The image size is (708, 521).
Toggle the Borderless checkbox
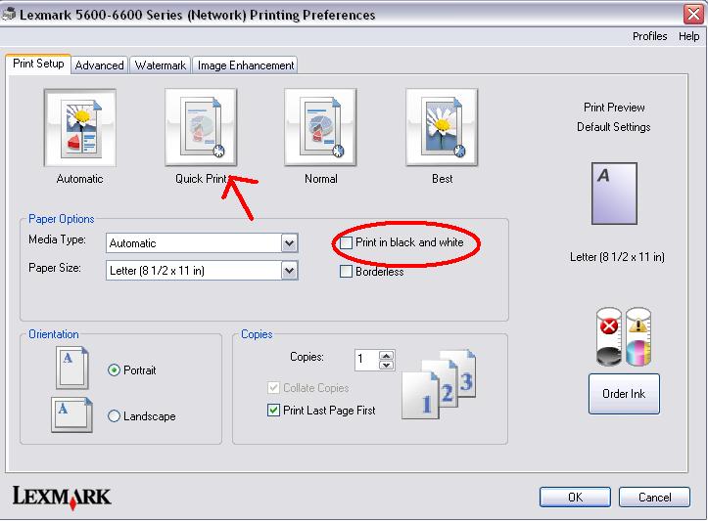[x=346, y=272]
